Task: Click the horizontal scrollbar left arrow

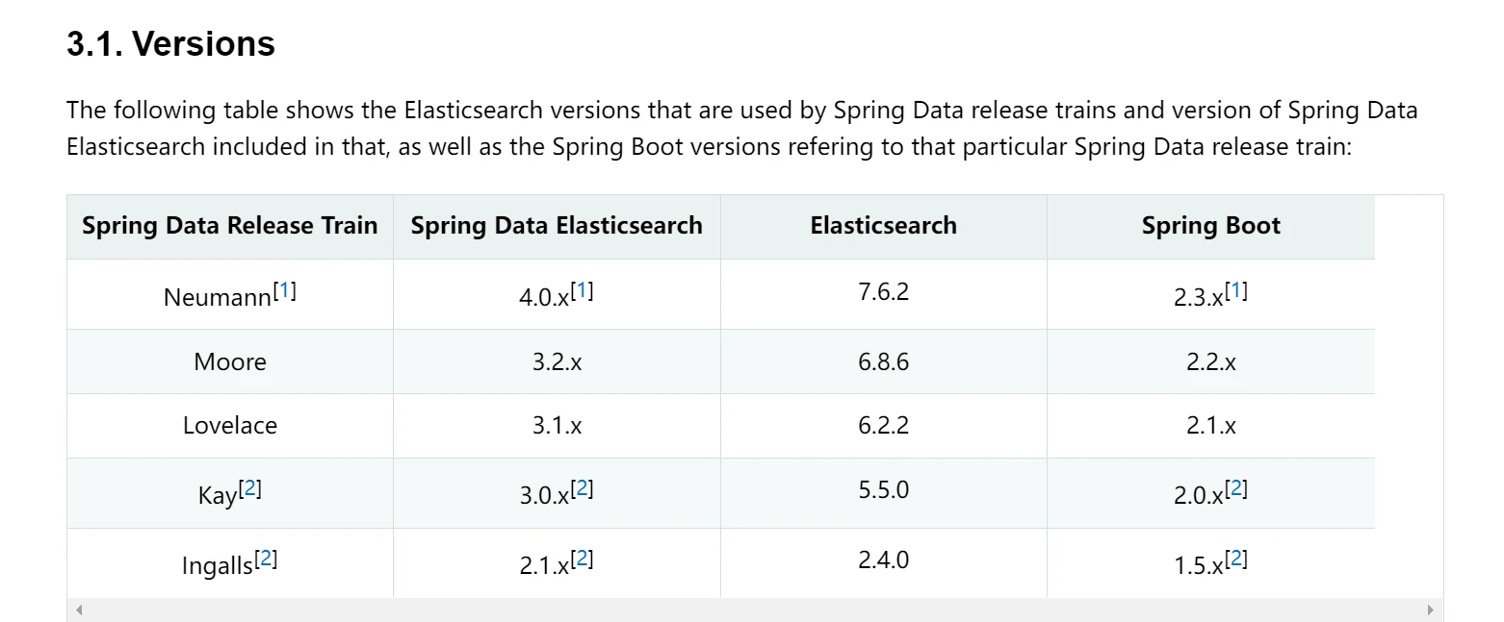Action: click(79, 610)
